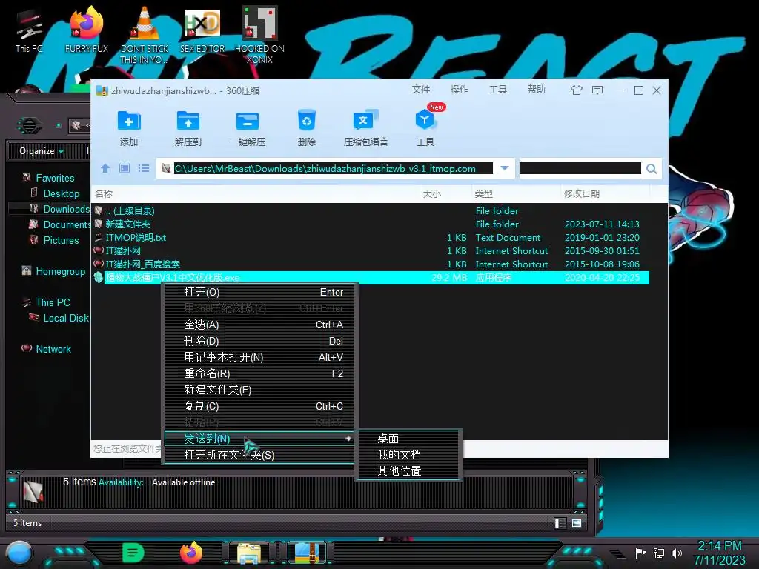Switch Explorer to details view icon
This screenshot has height=569, width=759.
pyautogui.click(x=560, y=523)
